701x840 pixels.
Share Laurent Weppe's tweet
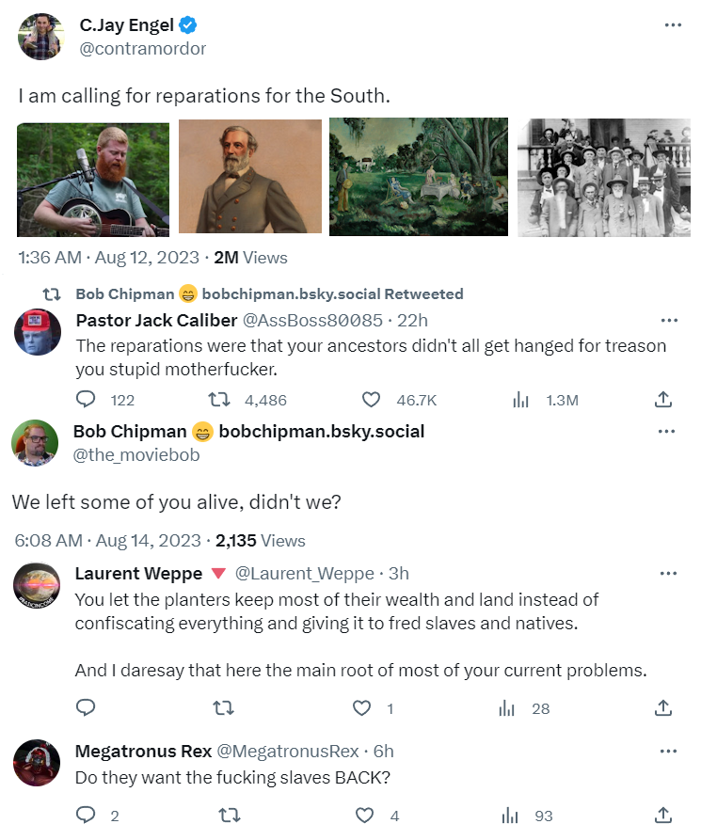663,708
